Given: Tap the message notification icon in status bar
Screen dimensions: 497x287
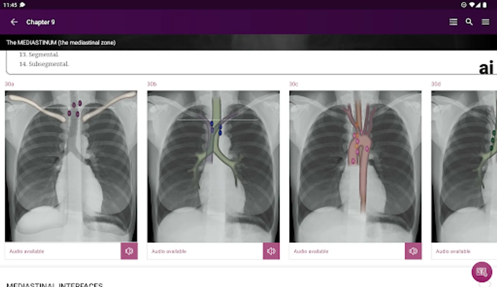Looking at the screenshot, I should tap(22, 5).
